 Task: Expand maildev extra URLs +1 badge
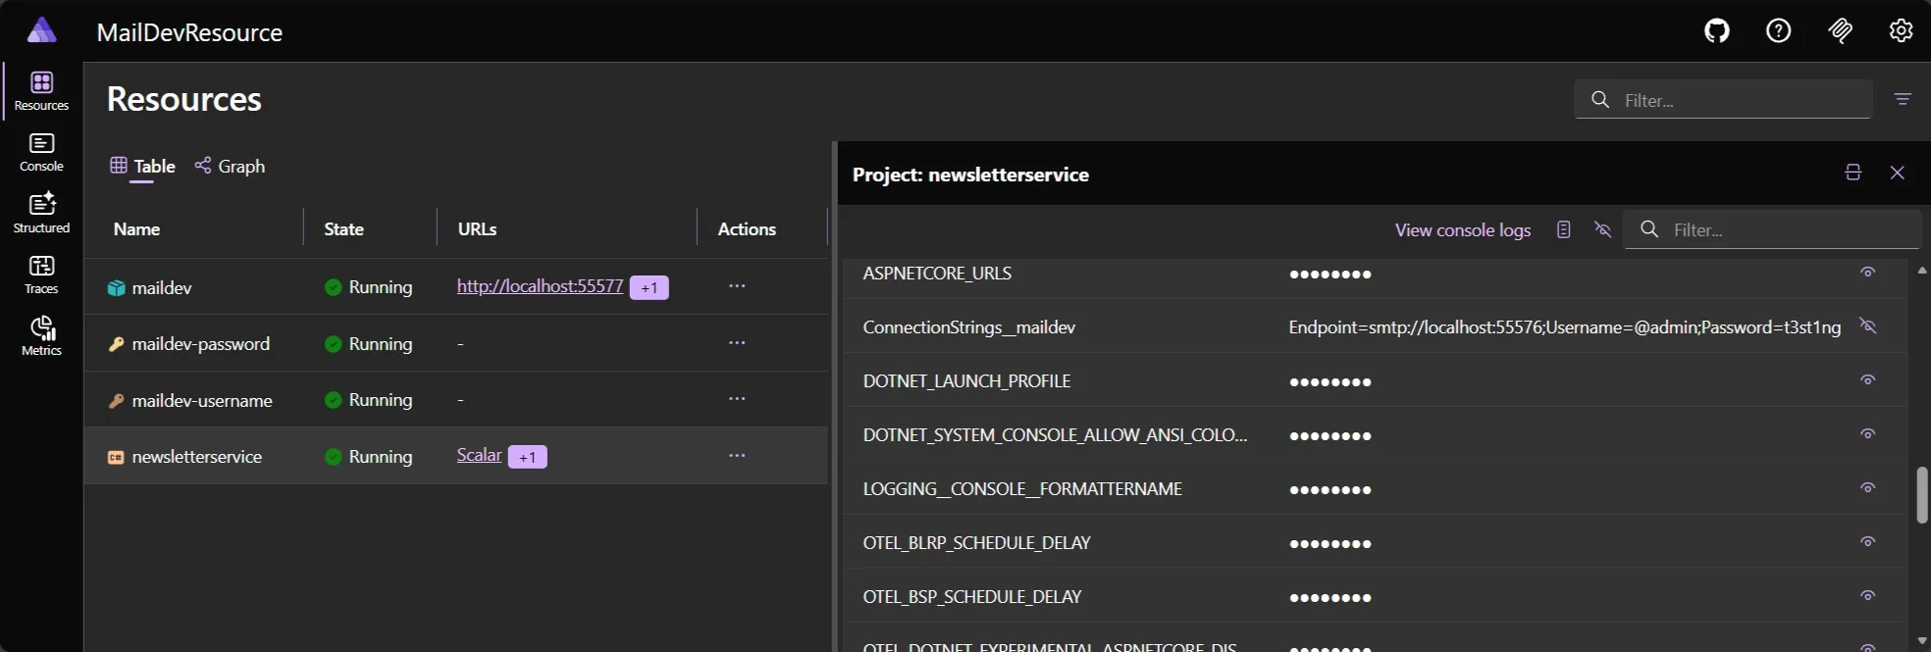[x=649, y=287]
